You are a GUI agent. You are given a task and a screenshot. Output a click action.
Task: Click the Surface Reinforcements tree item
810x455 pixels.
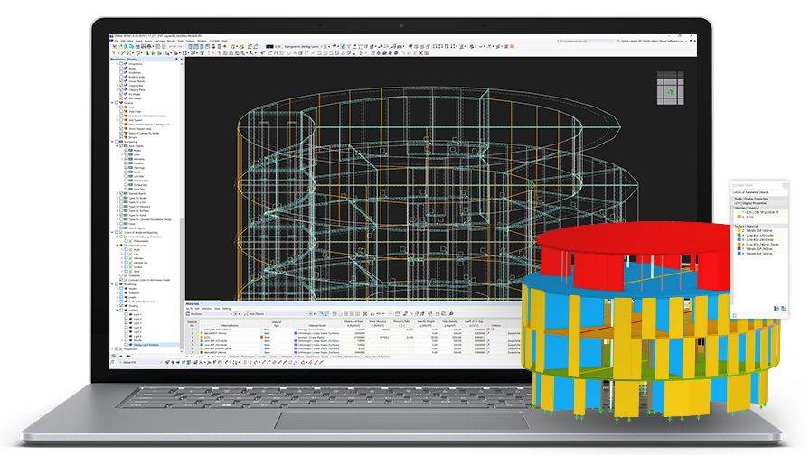141,302
